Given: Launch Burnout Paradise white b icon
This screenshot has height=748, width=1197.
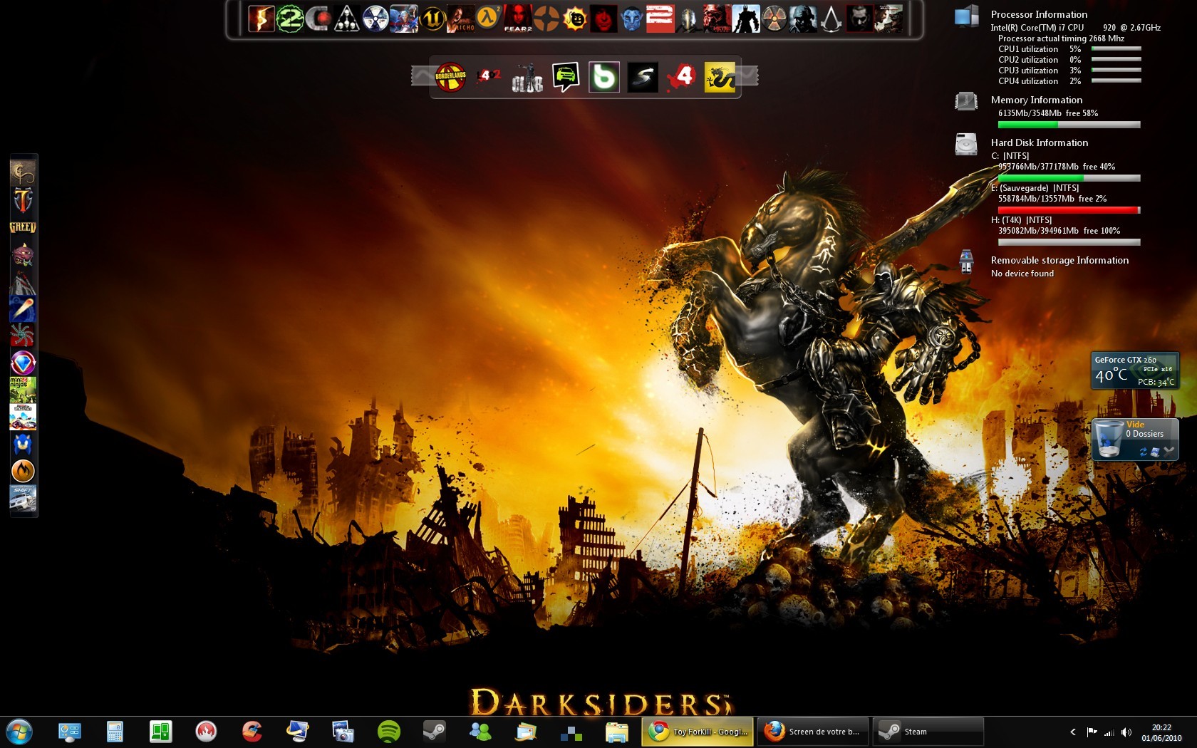Looking at the screenshot, I should [x=604, y=76].
